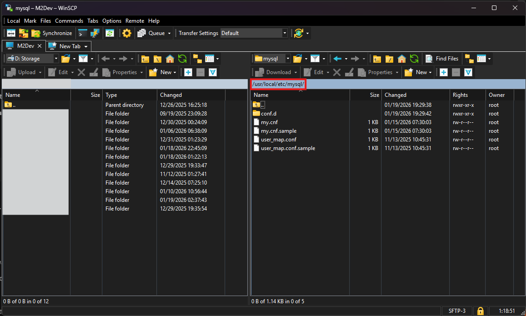This screenshot has height=316, width=526.
Task: Go to remote home directory
Action: point(402,59)
